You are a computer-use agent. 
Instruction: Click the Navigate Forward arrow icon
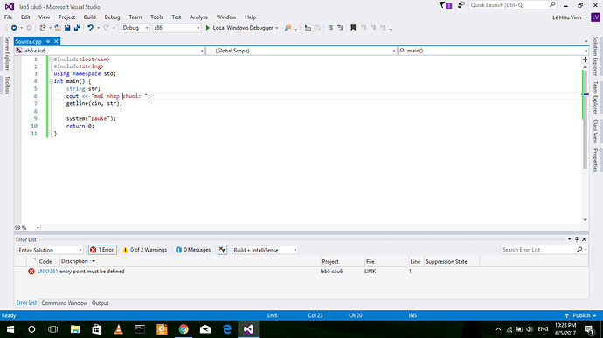click(x=29, y=28)
